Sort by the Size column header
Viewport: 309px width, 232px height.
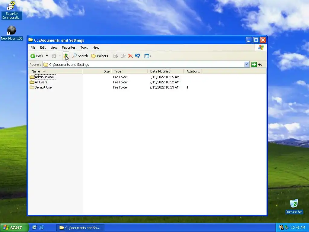click(97, 71)
